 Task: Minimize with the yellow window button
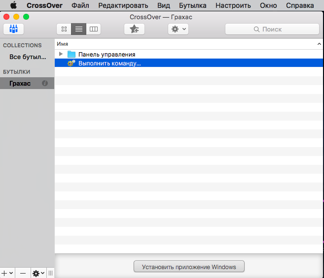point(16,17)
